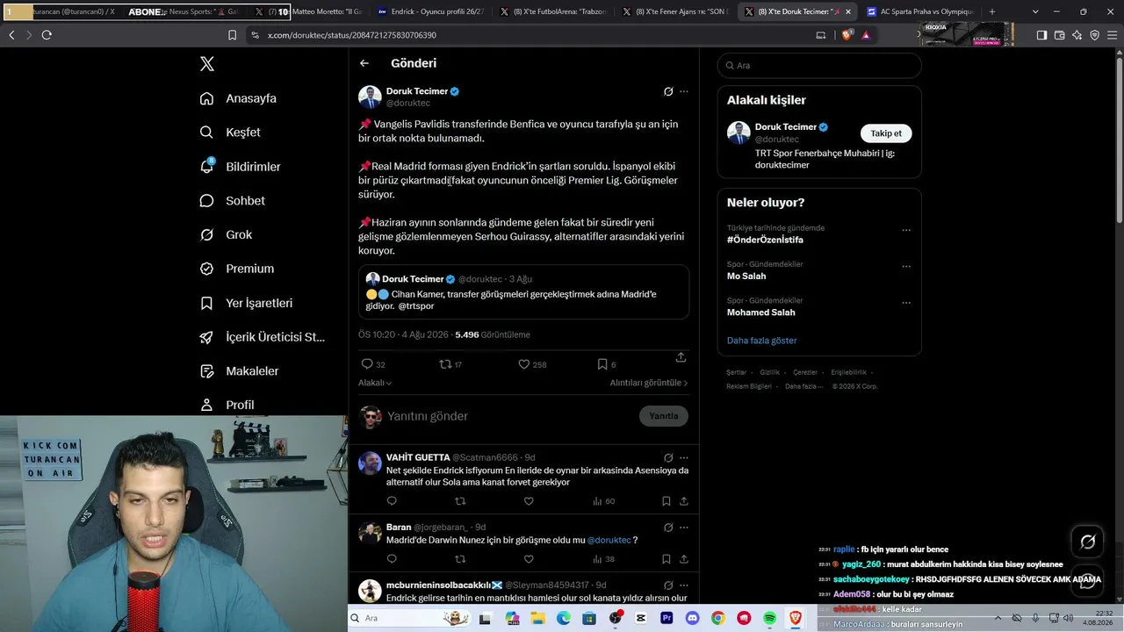Open more options on VAHİT GUETTA's comment
Screen dimensions: 1124x632
pyautogui.click(x=684, y=457)
